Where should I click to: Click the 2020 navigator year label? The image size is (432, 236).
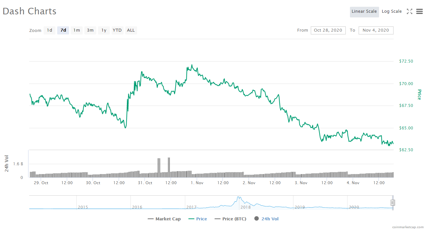click(354, 207)
